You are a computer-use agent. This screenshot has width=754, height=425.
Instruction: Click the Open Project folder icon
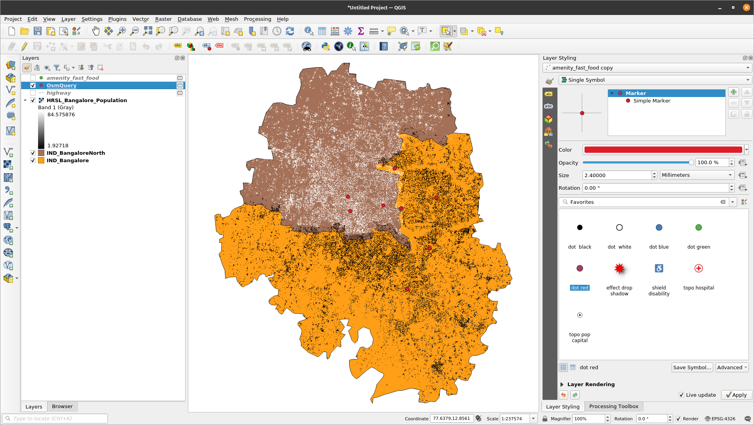[x=24, y=31]
